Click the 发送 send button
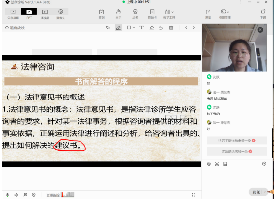The image size is (274, 199). point(256,192)
